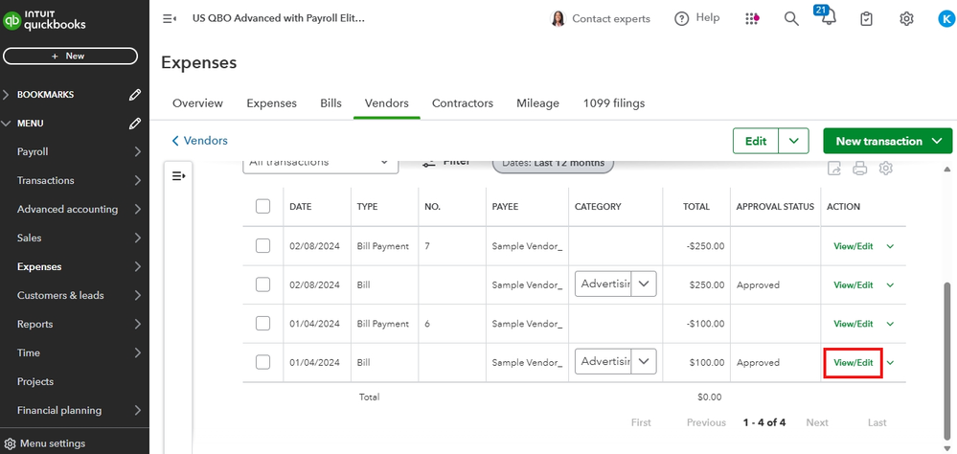The width and height of the screenshot is (957, 454).
Task: Open the search magnifier icon
Action: pyautogui.click(x=791, y=18)
